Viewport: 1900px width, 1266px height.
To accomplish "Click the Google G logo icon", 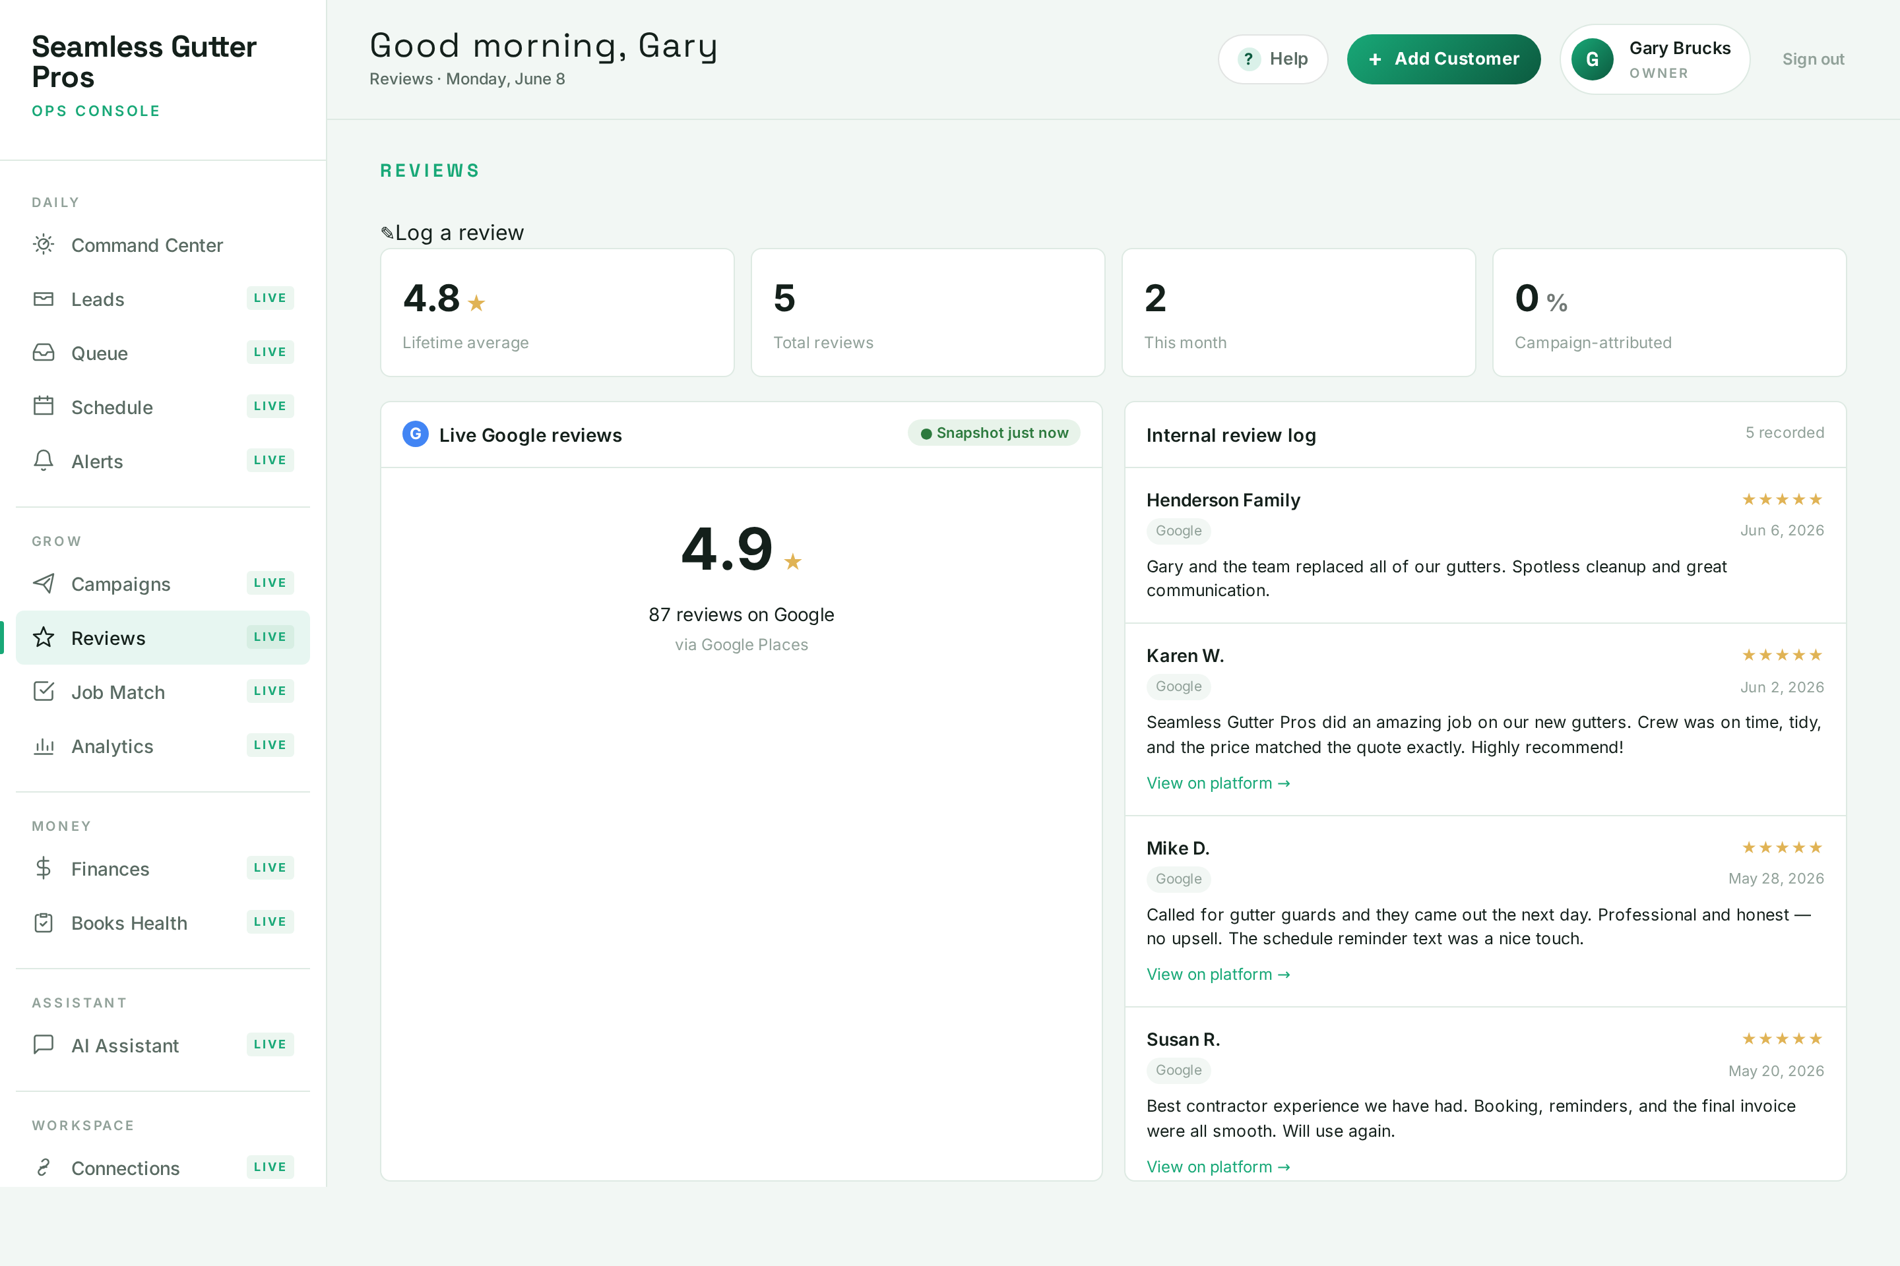I will 415,435.
